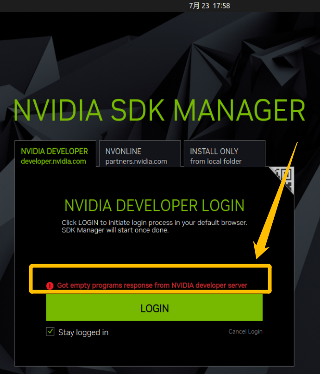Switch to the NVONLINE partners.nvidia.com tab
The height and width of the screenshot is (374, 320).
pyautogui.click(x=140, y=154)
